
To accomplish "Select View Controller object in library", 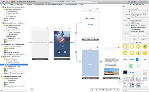I will tap(125, 47).
